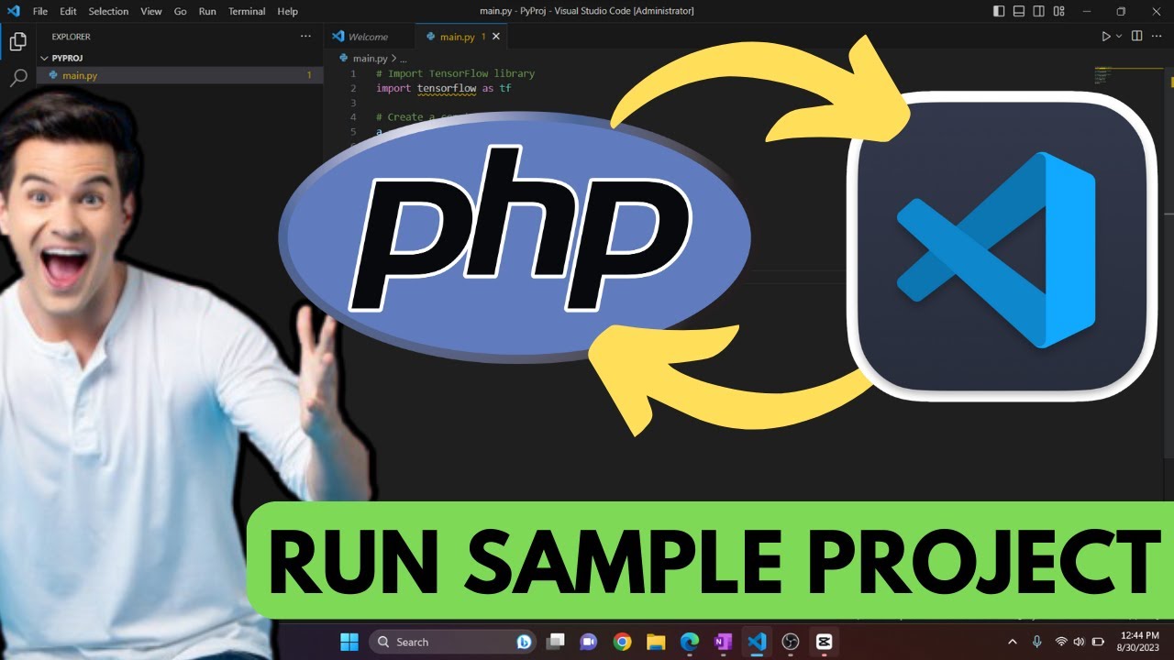Launch Google Chrome from taskbar
Screen dimensions: 1174x660
[x=622, y=642]
